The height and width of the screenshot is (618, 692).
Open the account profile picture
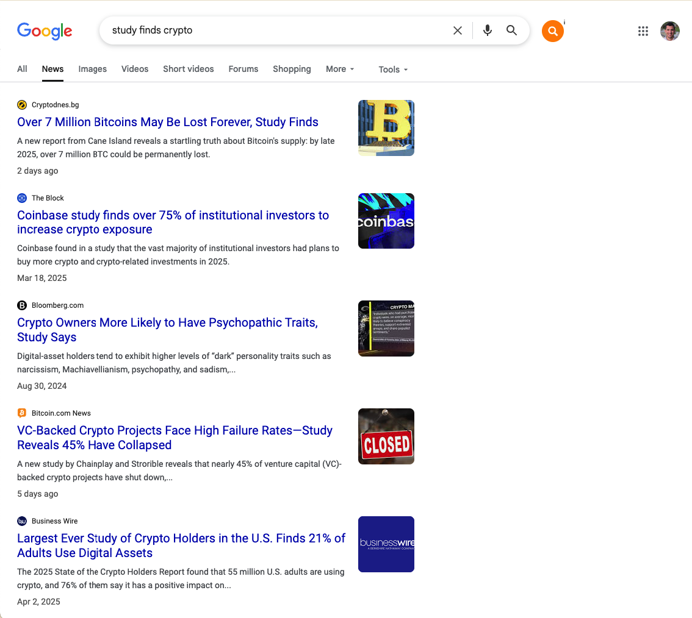coord(669,31)
